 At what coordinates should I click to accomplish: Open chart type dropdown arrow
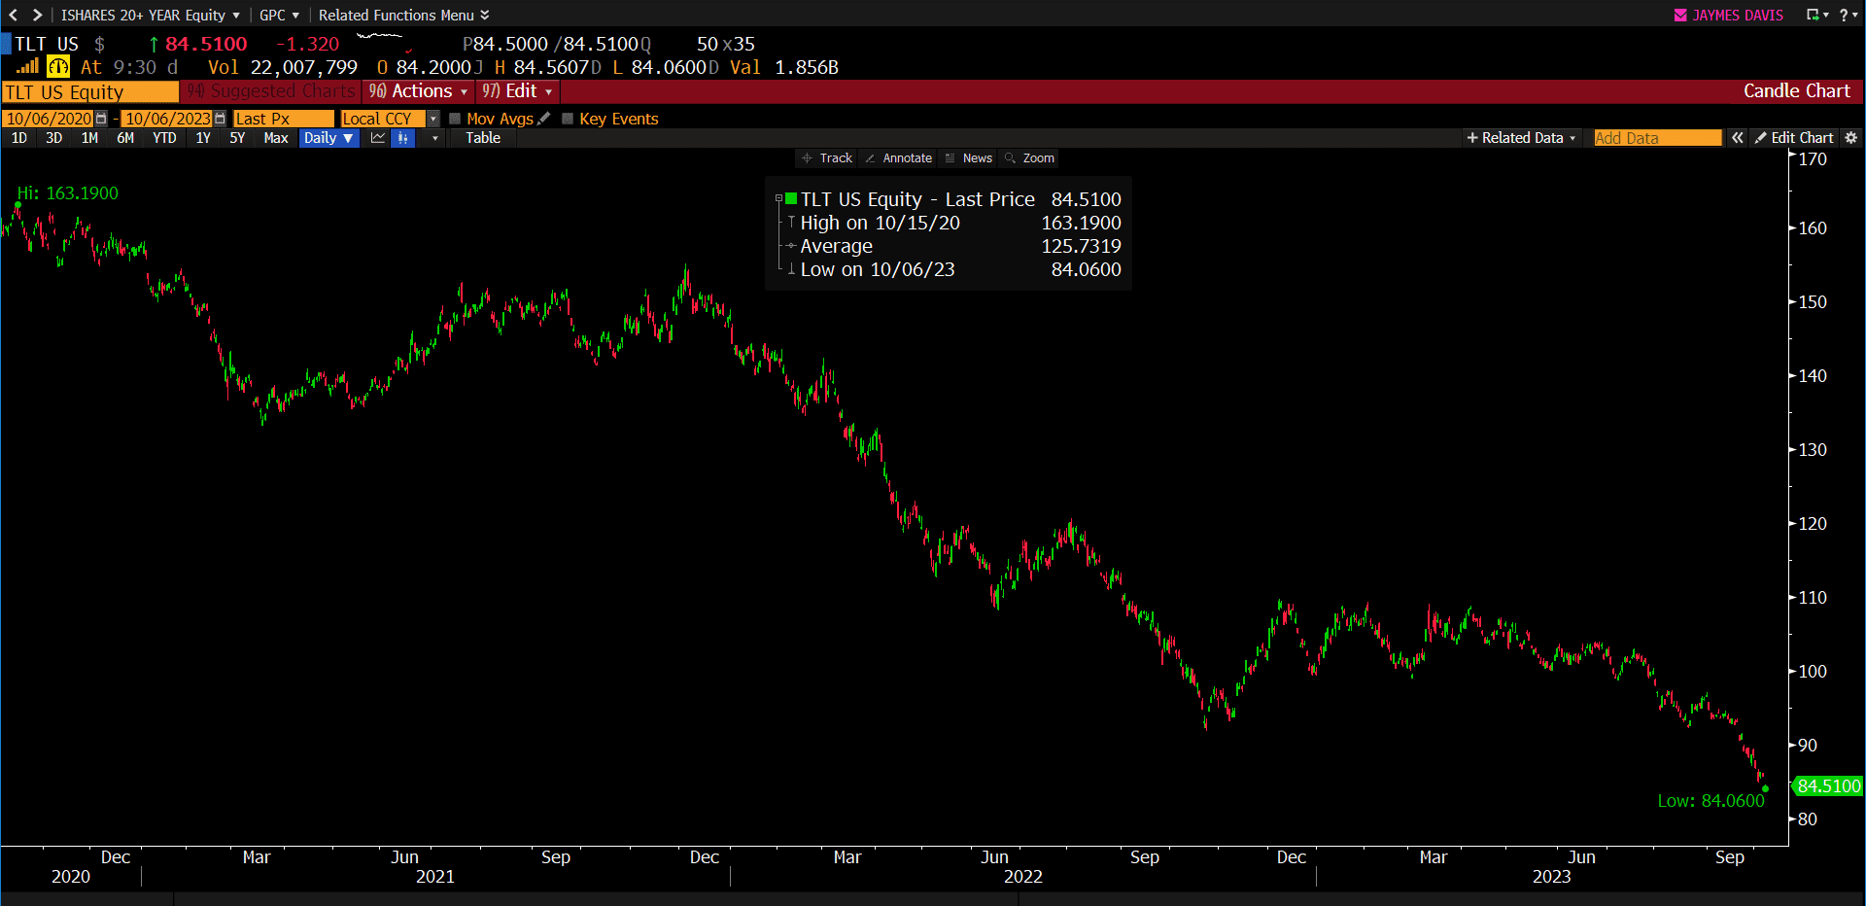(x=434, y=138)
